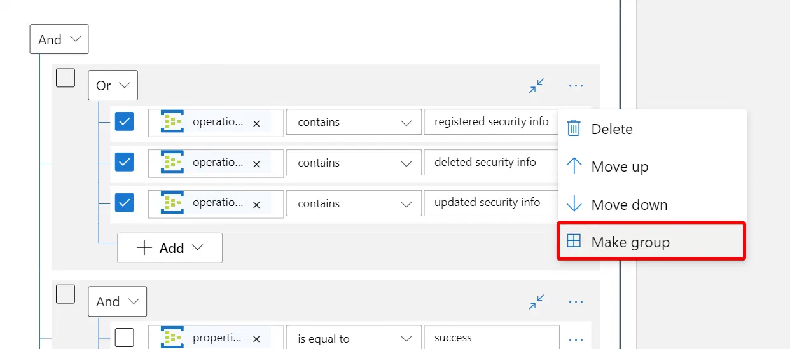Remove operation field in deleted security info row
Image resolution: width=790 pixels, height=349 pixels.
[256, 164]
